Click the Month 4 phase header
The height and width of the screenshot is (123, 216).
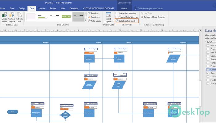pos(183,42)
